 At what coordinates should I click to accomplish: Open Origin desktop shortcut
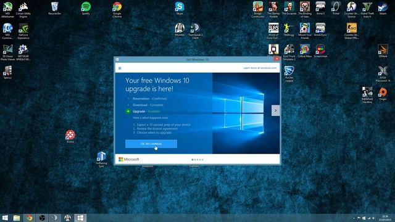click(383, 94)
